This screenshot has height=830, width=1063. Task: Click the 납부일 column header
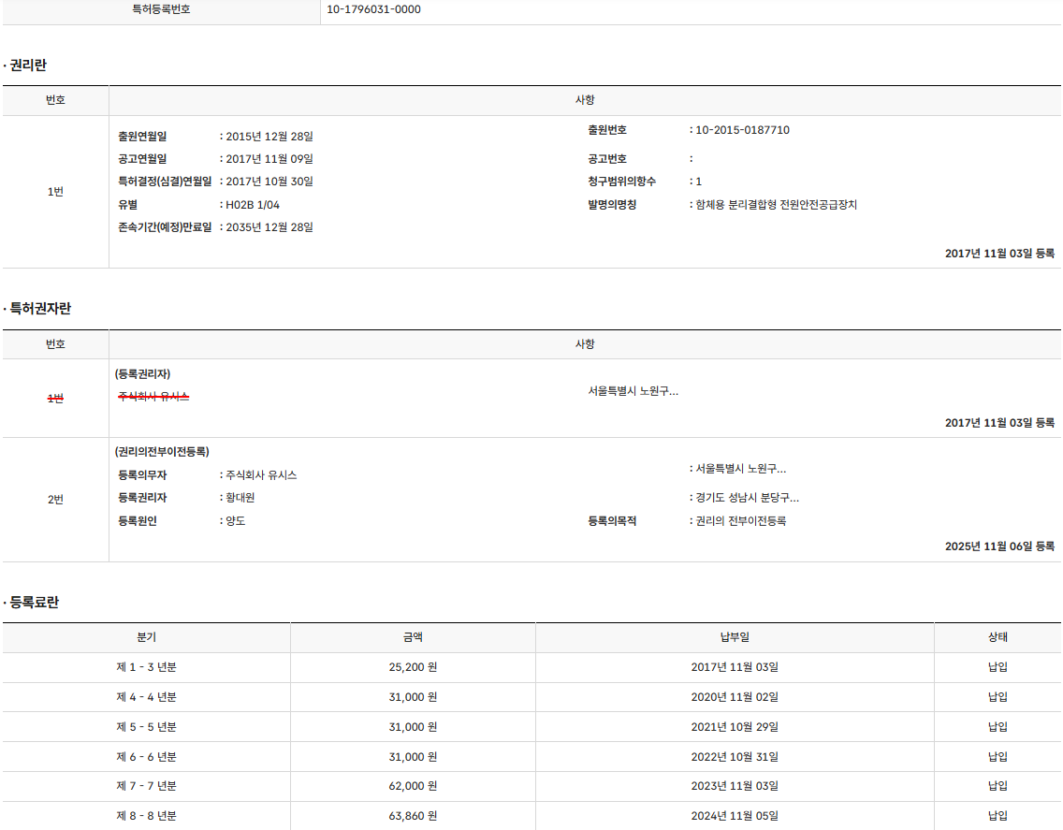pyautogui.click(x=735, y=637)
